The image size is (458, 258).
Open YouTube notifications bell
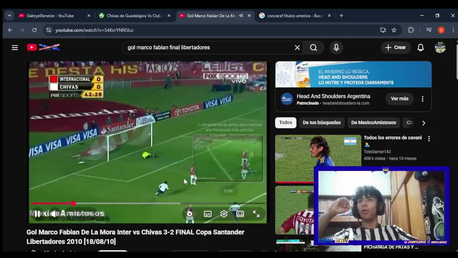(420, 47)
